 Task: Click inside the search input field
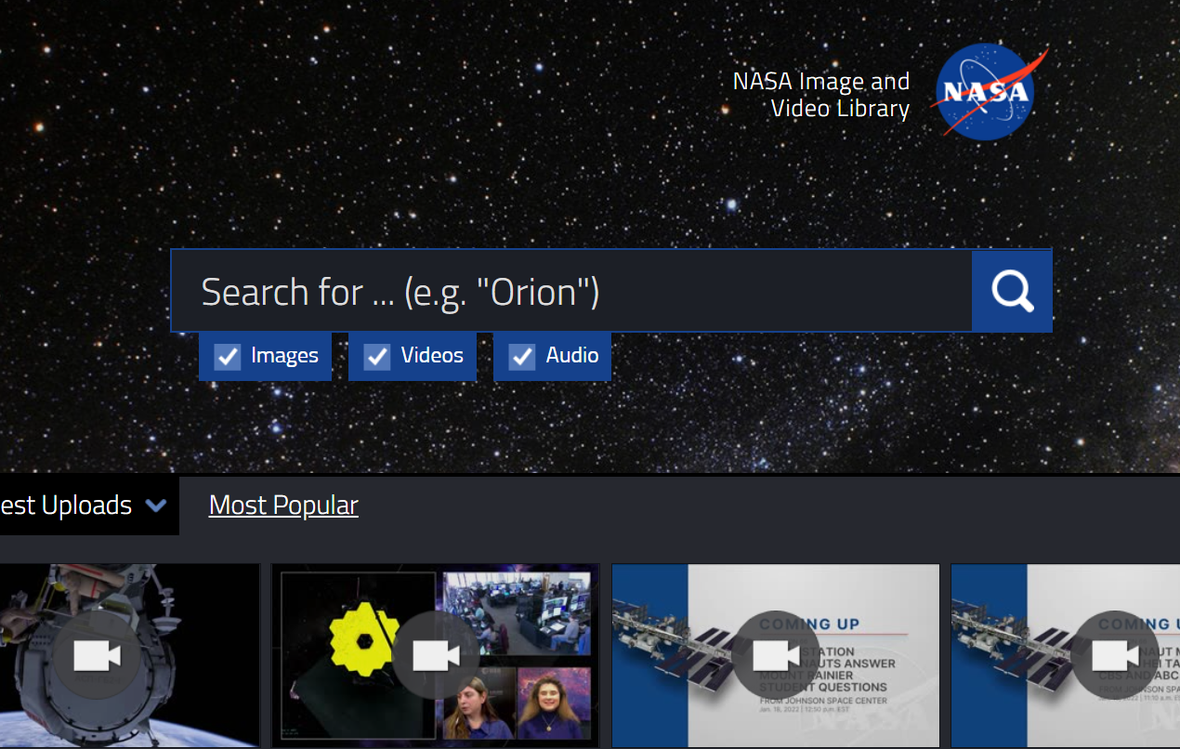pos(557,291)
